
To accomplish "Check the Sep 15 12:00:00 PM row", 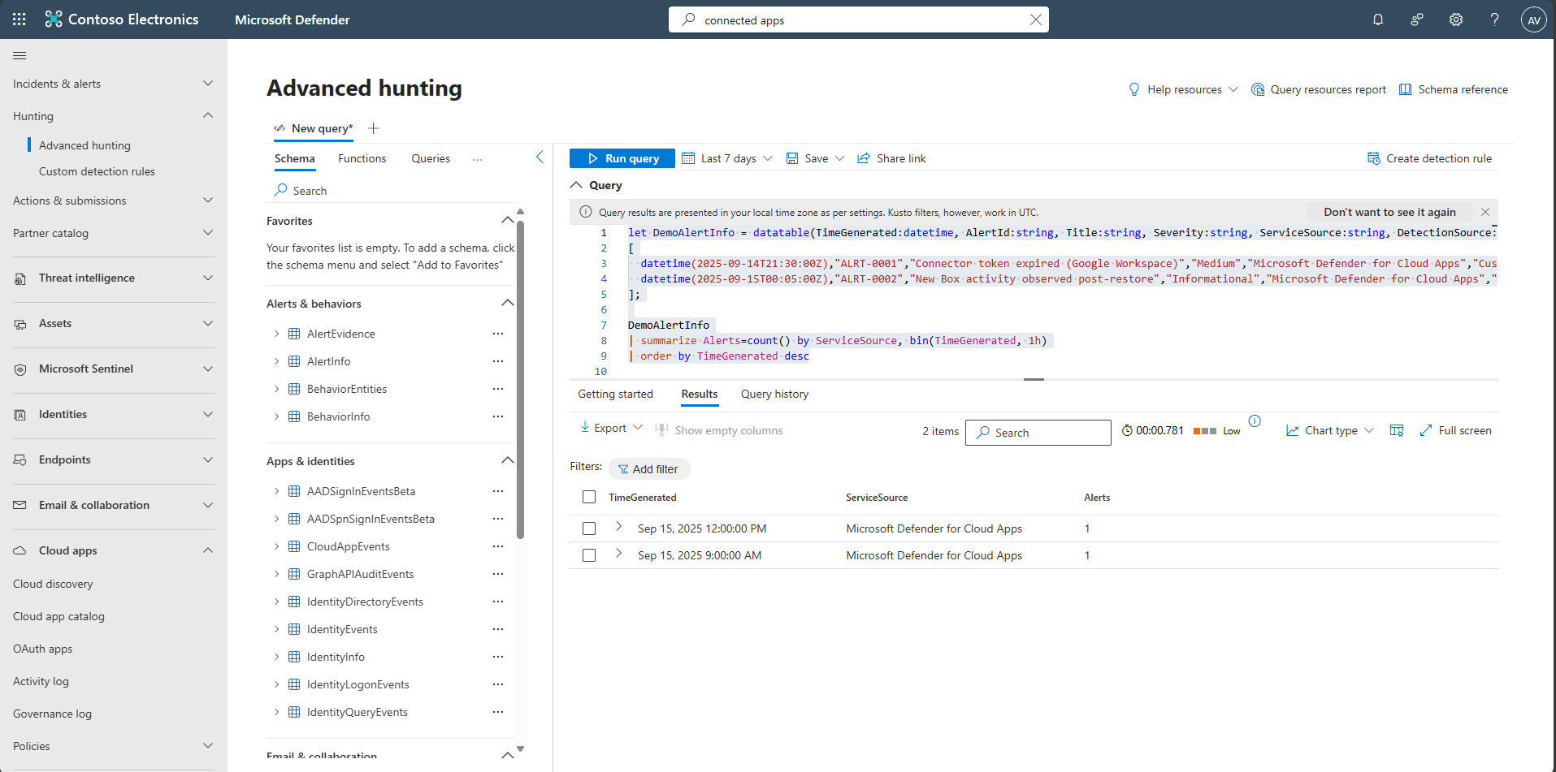I will [x=589, y=528].
